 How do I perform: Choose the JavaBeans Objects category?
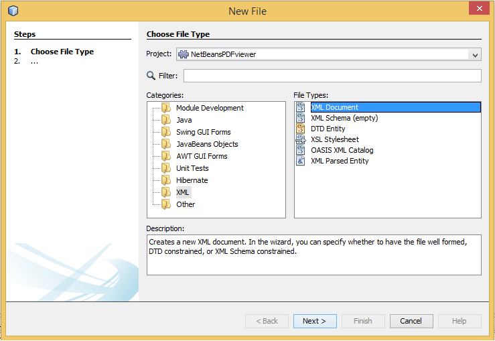tap(207, 144)
